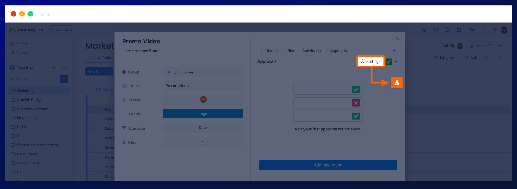Click the Promo Video name field
517x189 pixels.
[x=203, y=86]
